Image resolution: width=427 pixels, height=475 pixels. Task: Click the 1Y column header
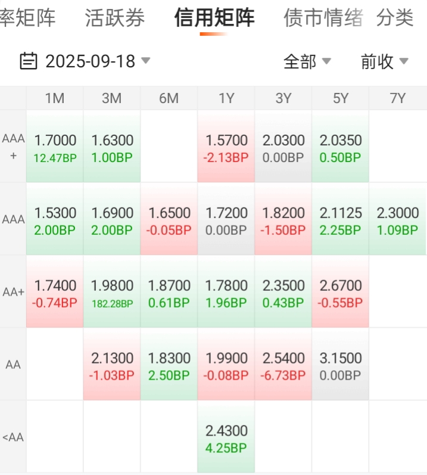226,98
